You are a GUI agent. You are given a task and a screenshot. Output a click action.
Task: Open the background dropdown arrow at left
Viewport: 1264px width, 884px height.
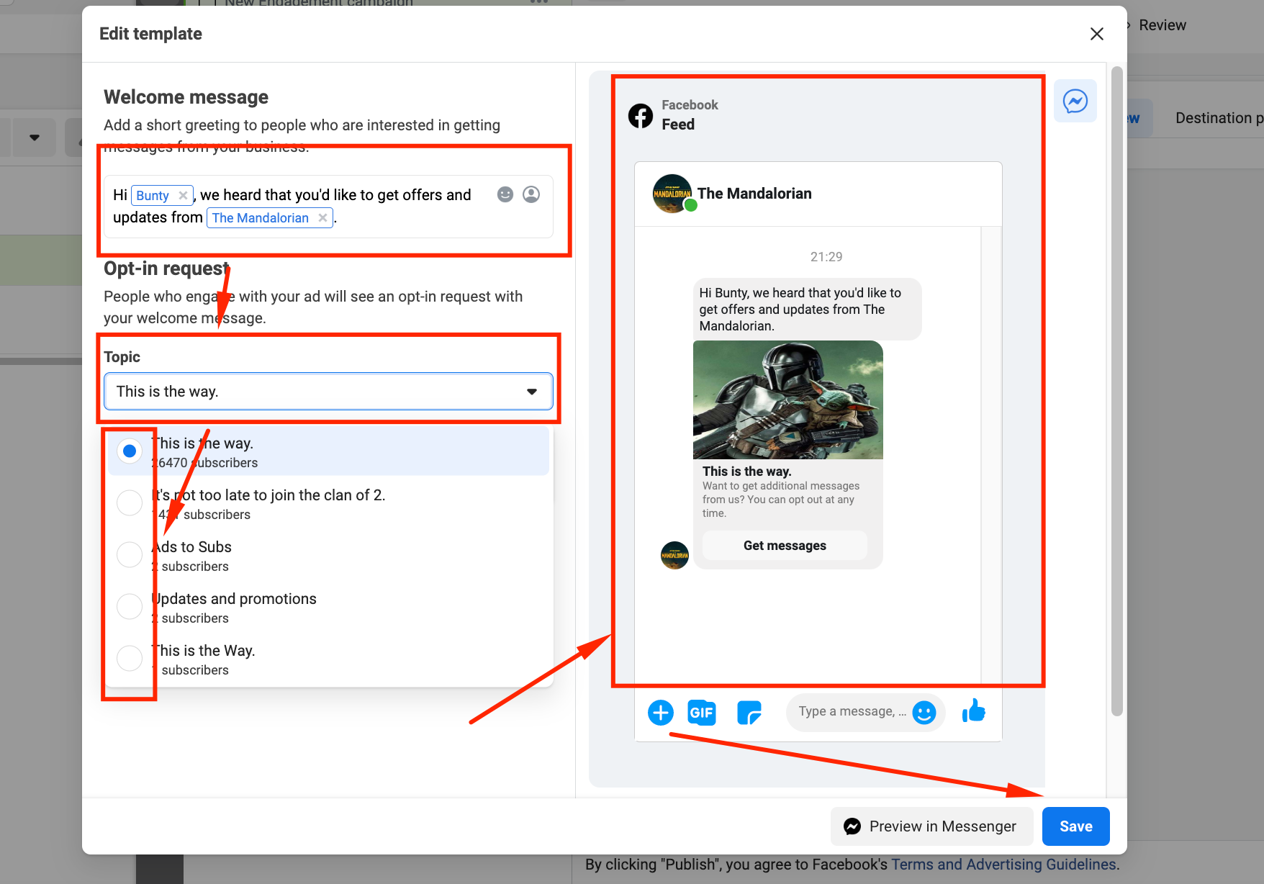click(x=35, y=137)
